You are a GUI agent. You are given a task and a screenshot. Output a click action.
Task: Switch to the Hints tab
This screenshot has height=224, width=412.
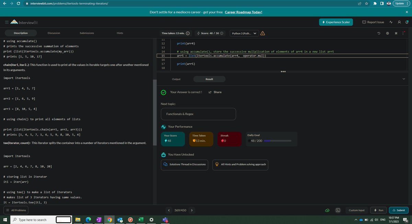pyautogui.click(x=120, y=33)
